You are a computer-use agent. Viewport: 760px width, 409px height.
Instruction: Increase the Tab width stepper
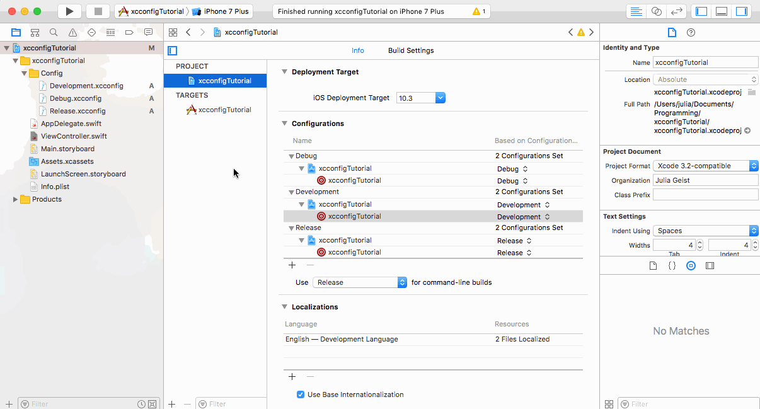coord(700,242)
